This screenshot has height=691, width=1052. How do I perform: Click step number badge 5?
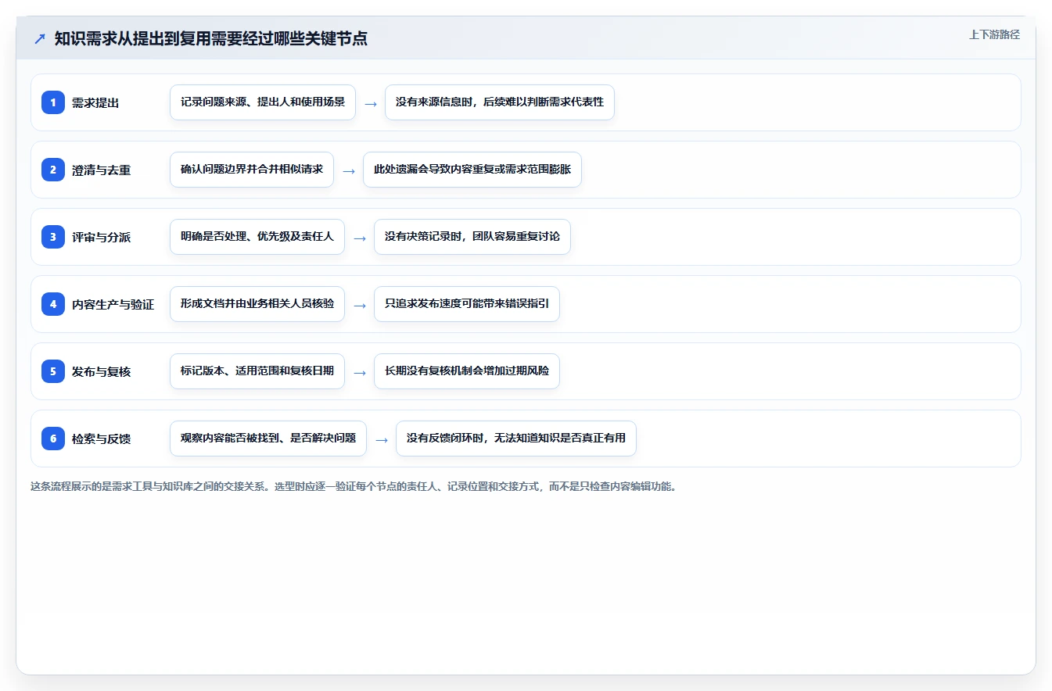[53, 371]
